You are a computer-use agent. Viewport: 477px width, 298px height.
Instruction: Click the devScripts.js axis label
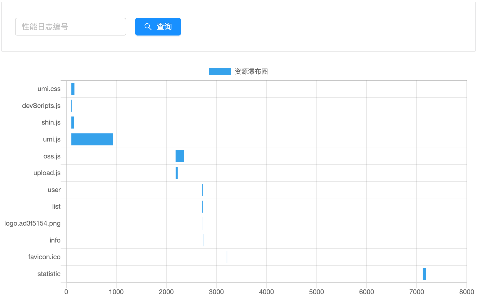click(41, 106)
